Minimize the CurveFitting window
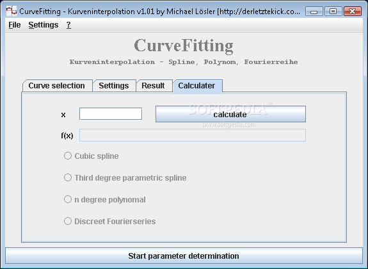 tap(314, 12)
